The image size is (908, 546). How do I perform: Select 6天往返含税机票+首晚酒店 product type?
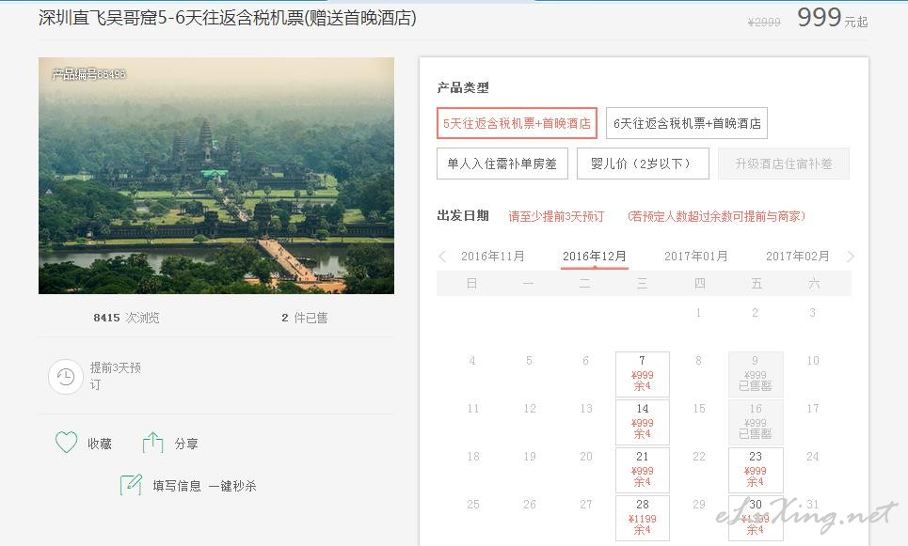[687, 123]
